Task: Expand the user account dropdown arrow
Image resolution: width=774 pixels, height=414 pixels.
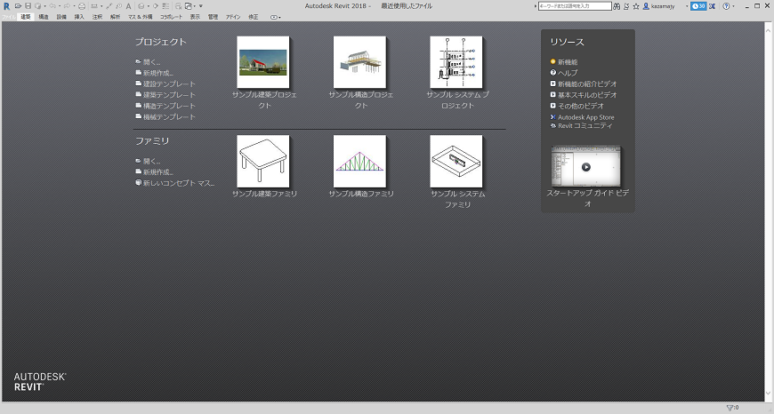Action: [x=687, y=6]
